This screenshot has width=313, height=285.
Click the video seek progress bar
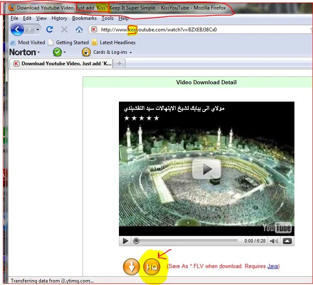pos(186,241)
